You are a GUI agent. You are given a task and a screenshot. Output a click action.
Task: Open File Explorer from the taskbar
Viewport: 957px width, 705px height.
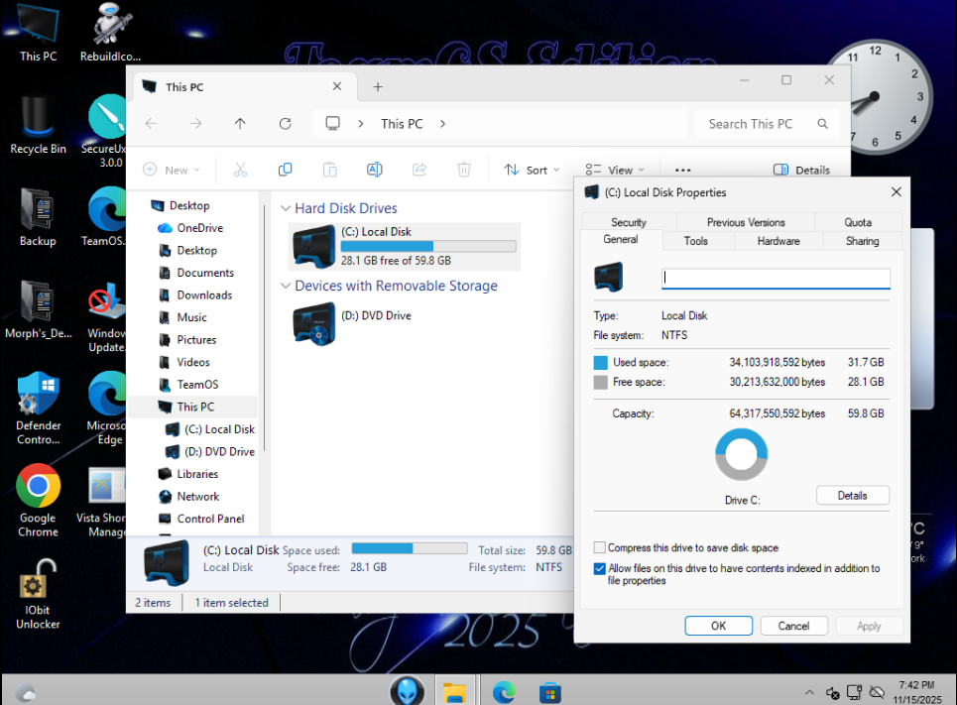pos(454,691)
